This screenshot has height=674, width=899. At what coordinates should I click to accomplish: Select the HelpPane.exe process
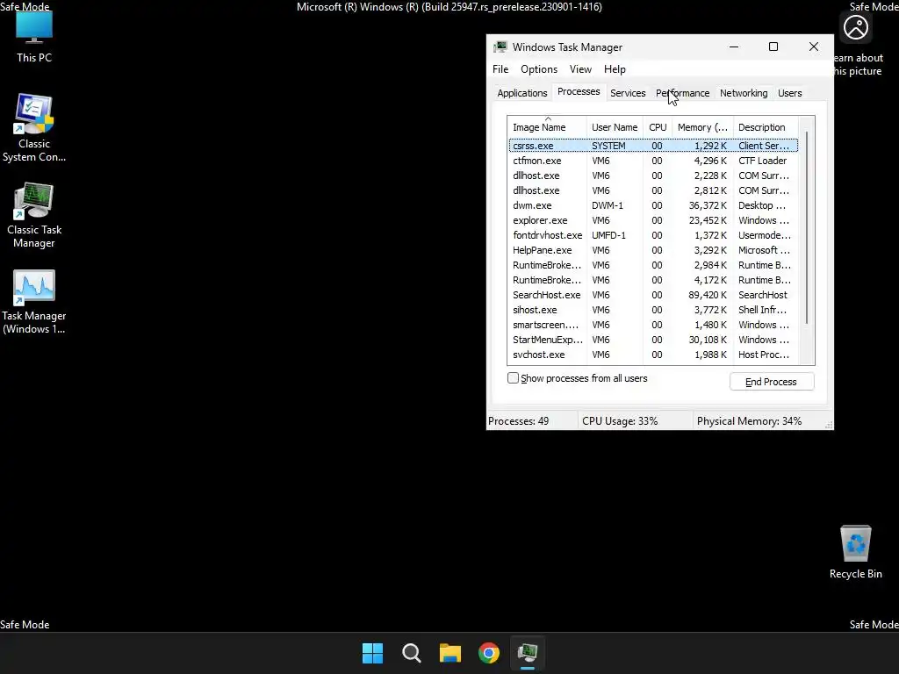(x=653, y=250)
